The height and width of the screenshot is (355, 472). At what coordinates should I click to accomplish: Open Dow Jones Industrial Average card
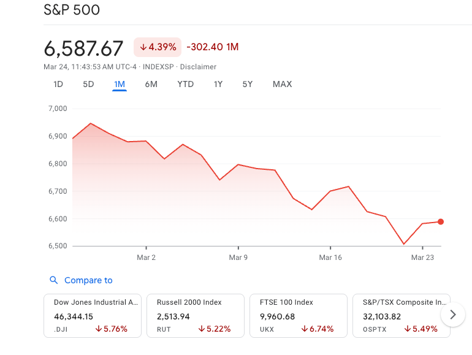point(93,316)
